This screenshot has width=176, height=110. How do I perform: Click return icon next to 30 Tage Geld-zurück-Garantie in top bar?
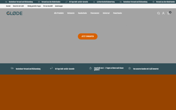[x=67, y=2]
